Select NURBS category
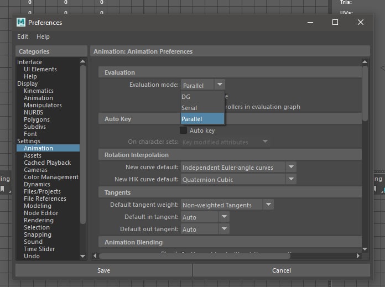385x287 pixels. [x=33, y=112]
